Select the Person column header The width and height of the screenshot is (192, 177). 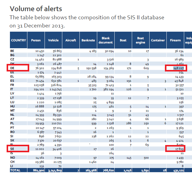click(36, 40)
